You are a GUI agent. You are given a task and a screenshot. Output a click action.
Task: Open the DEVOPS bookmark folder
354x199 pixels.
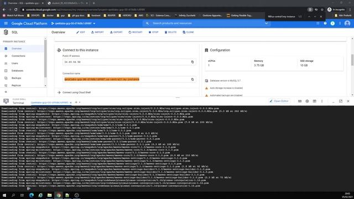pos(33,15)
